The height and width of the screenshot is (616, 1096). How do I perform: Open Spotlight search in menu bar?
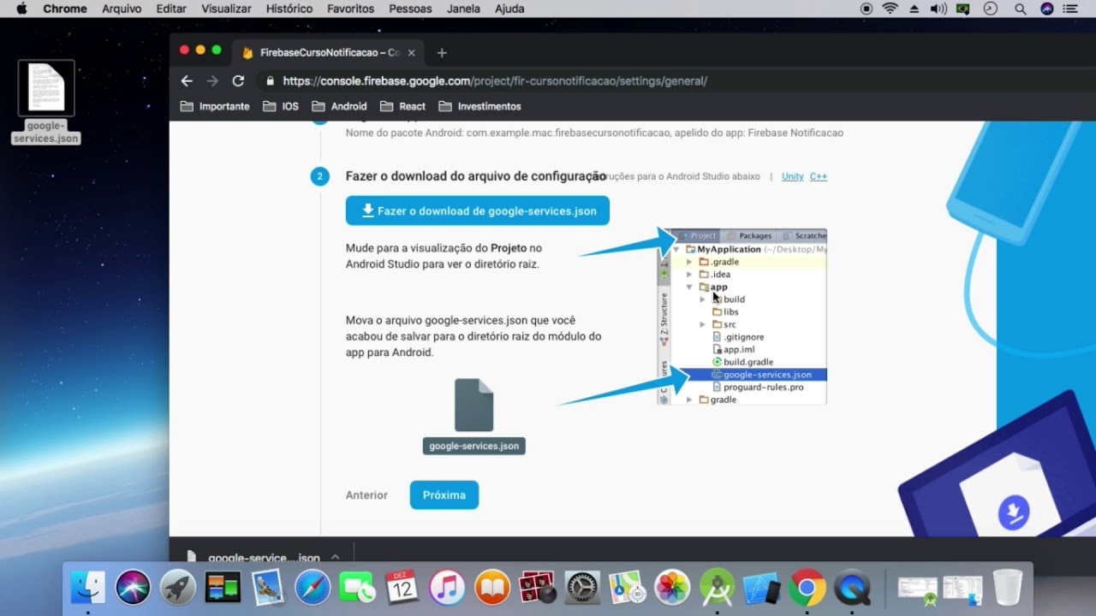pos(1020,9)
